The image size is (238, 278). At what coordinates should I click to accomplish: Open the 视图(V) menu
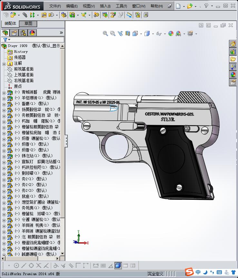coord(88,6)
